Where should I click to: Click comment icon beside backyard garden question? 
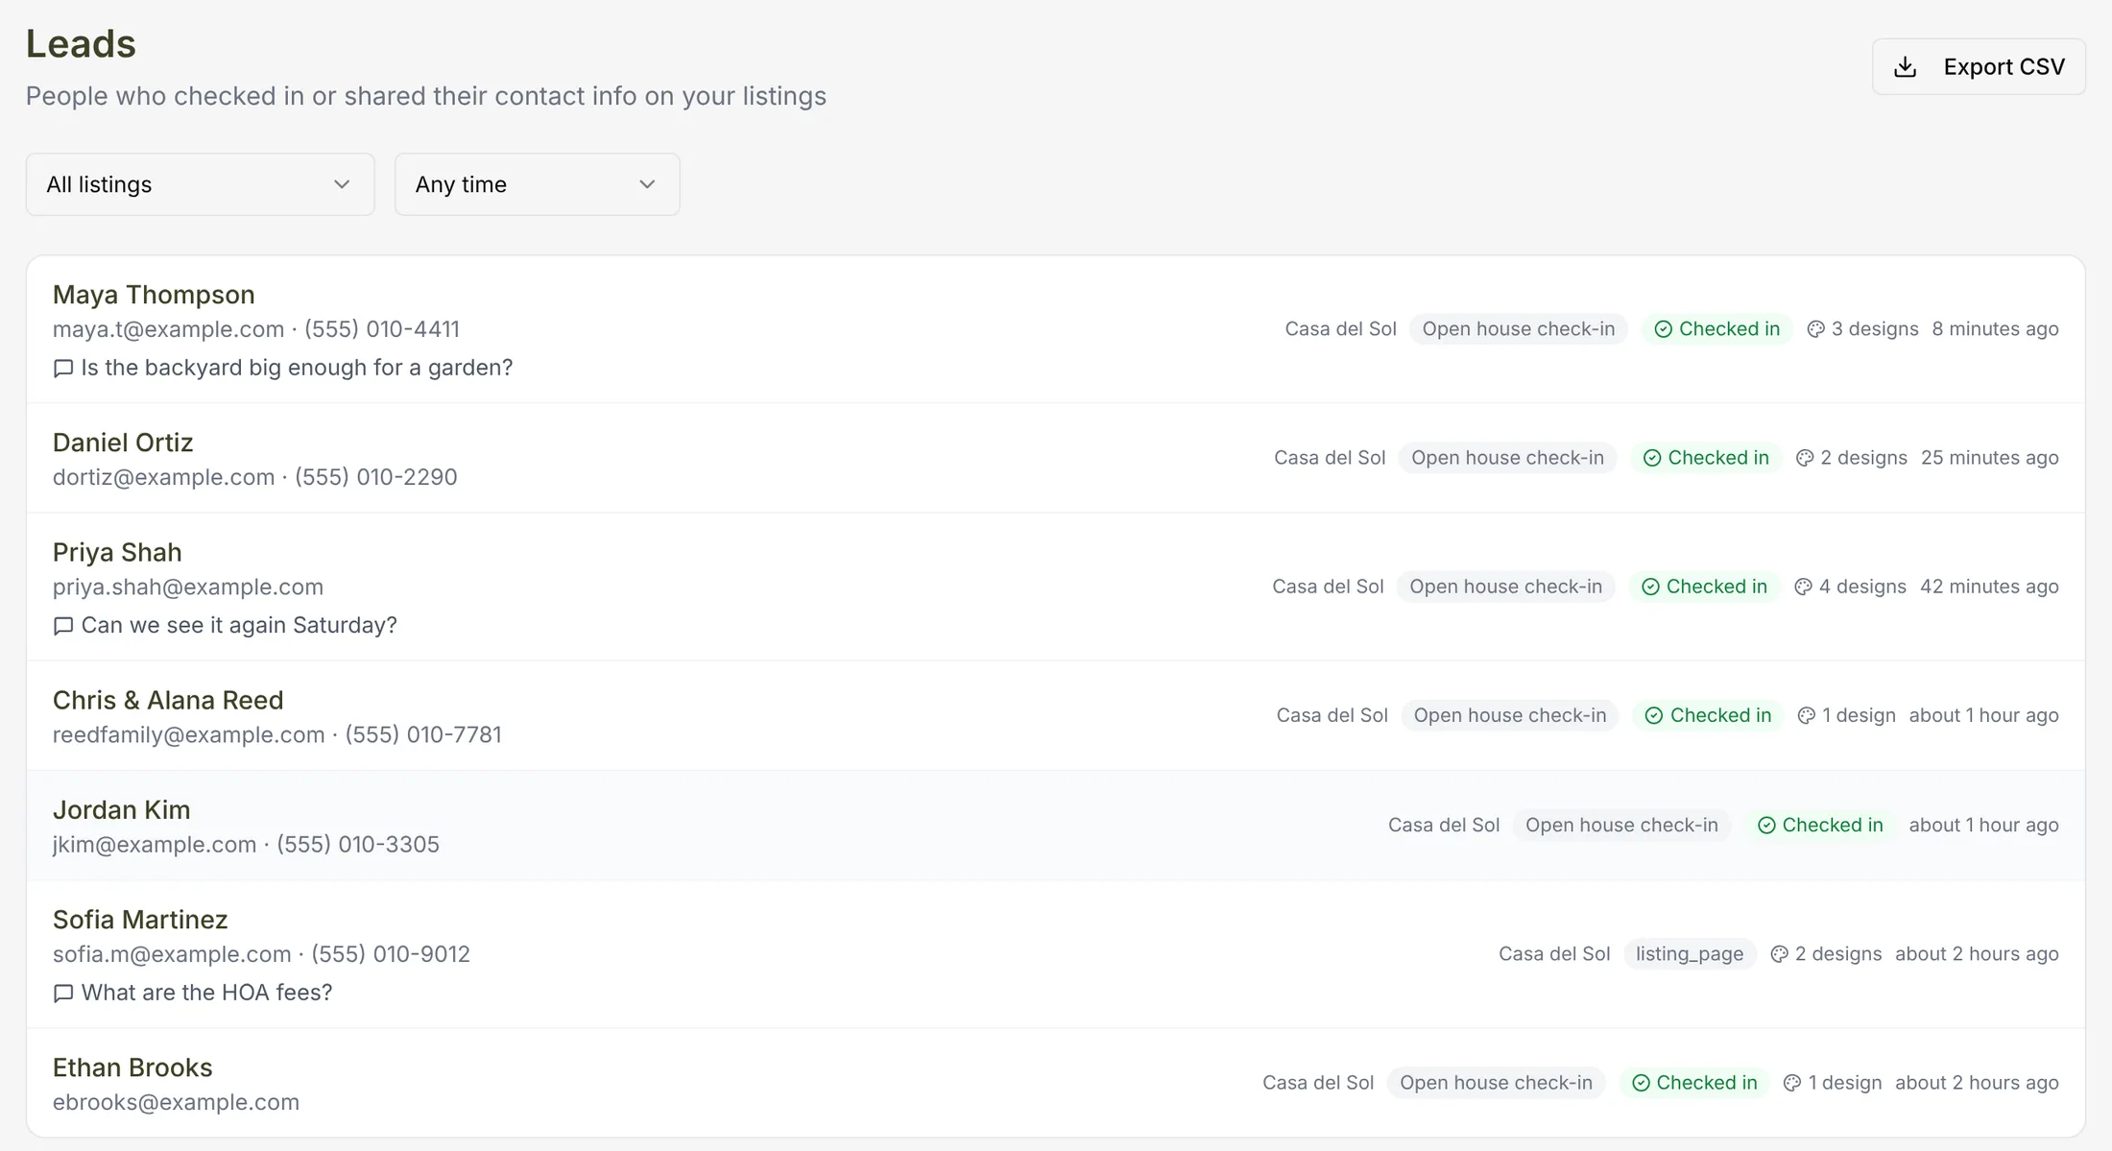(63, 368)
